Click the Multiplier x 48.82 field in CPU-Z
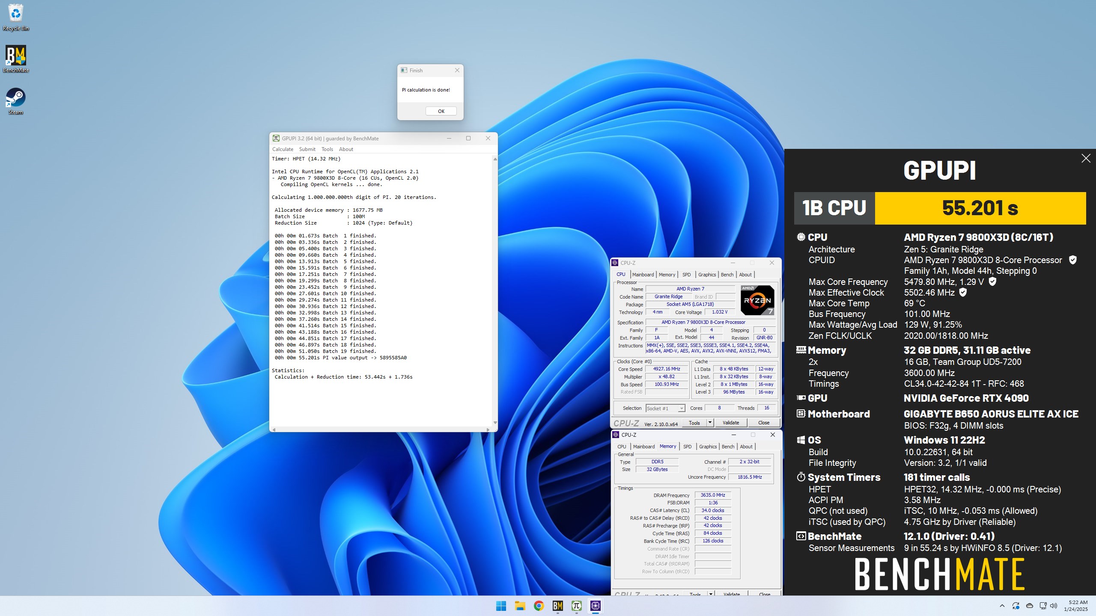The image size is (1096, 616). tap(667, 376)
